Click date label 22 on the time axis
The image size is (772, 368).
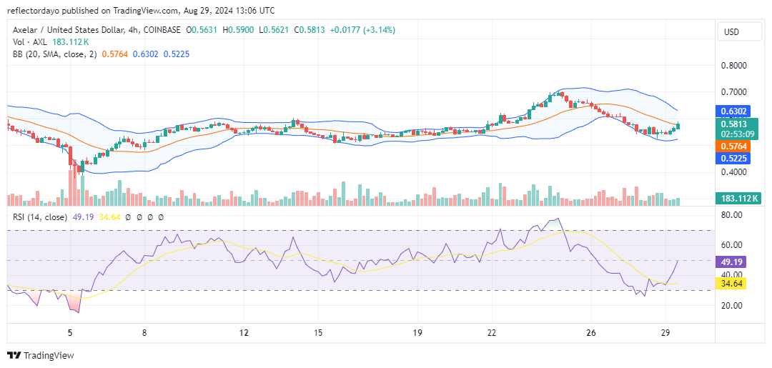492,332
